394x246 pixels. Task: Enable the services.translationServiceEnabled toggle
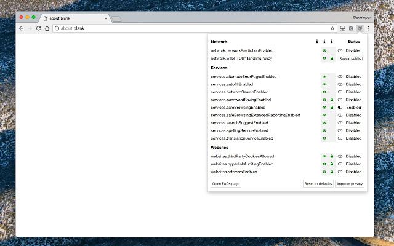pyautogui.click(x=340, y=138)
